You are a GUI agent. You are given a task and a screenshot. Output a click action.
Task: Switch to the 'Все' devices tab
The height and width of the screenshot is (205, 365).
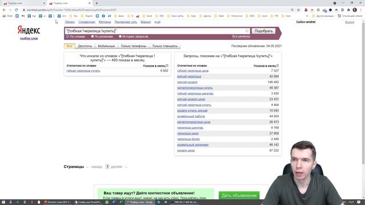tap(70, 46)
